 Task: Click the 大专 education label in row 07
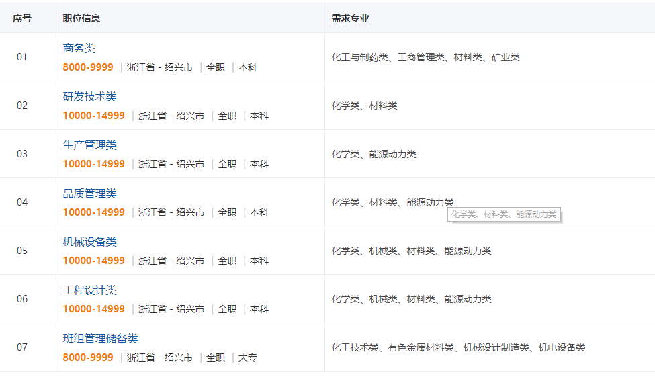(248, 358)
